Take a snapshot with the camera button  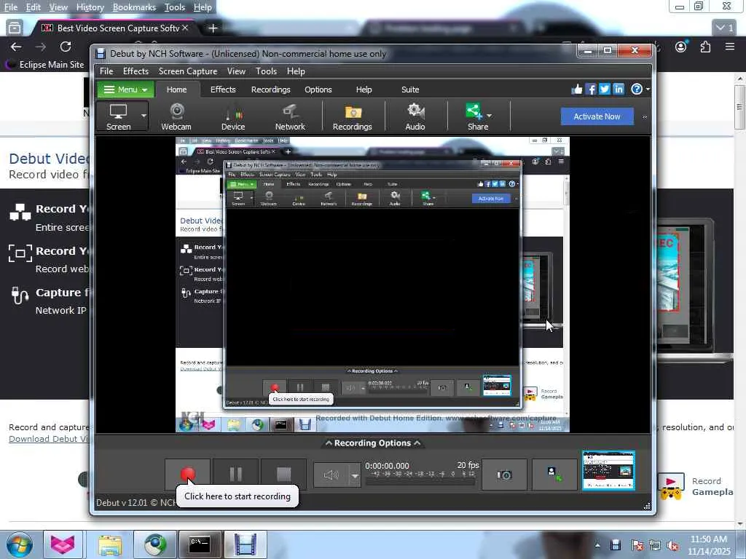point(504,475)
